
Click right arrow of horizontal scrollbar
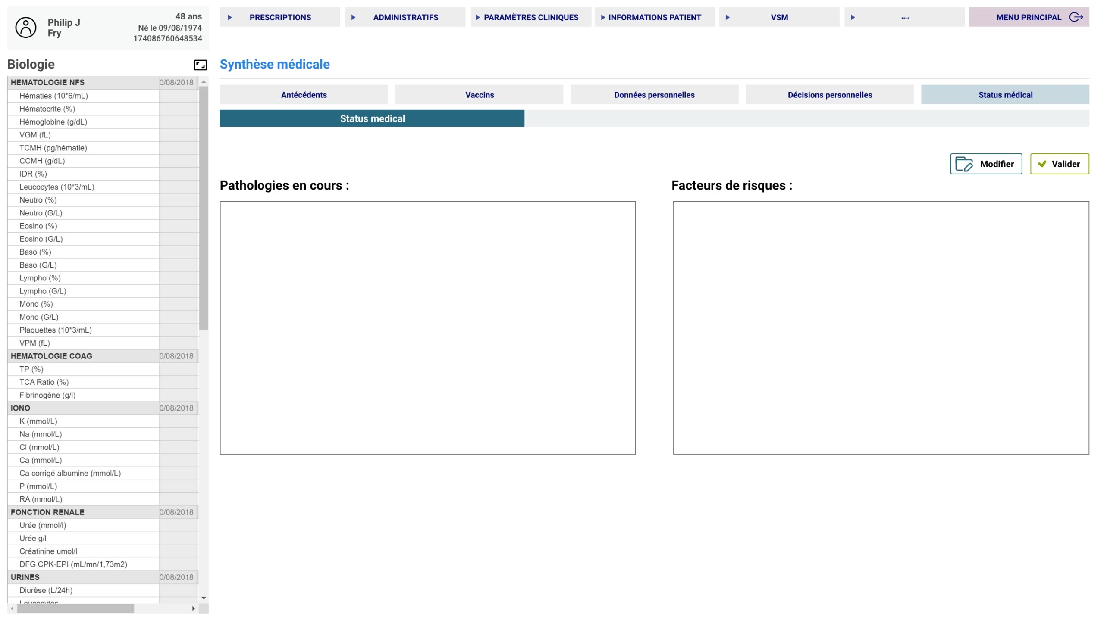[x=194, y=608]
